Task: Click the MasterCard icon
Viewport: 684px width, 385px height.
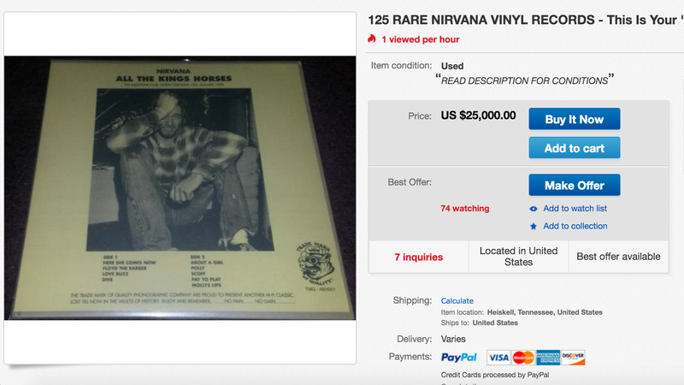Action: 523,358
